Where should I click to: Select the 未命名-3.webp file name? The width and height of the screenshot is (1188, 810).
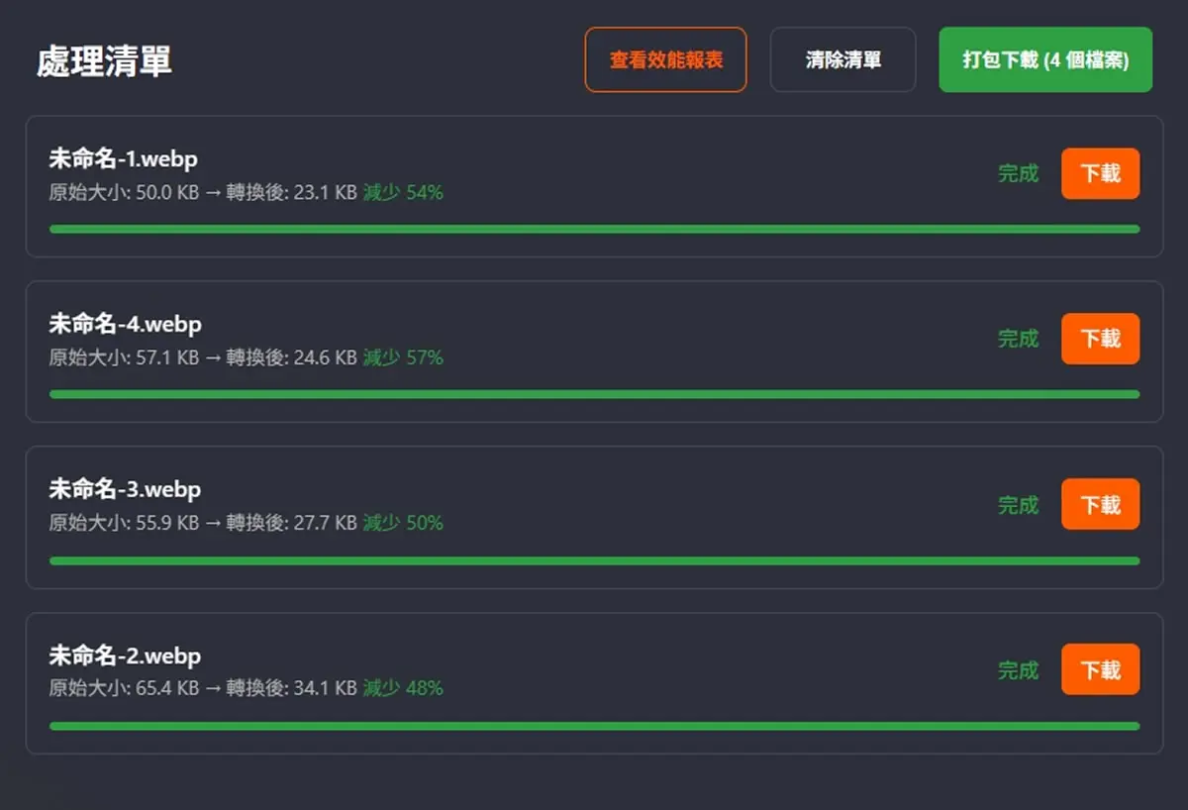(125, 490)
